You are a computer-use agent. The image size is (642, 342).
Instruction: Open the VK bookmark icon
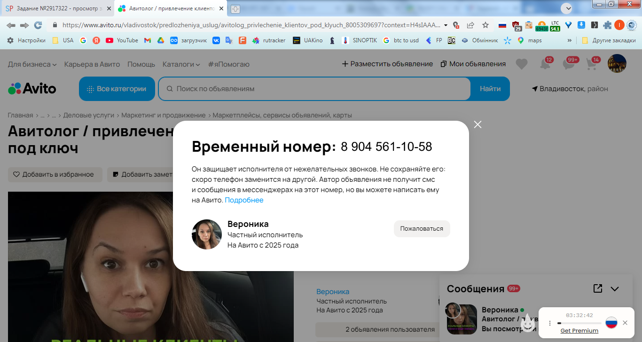[216, 40]
